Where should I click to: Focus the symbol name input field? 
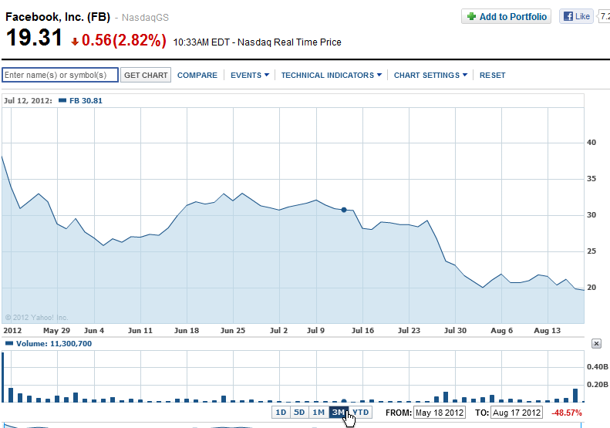pyautogui.click(x=60, y=75)
